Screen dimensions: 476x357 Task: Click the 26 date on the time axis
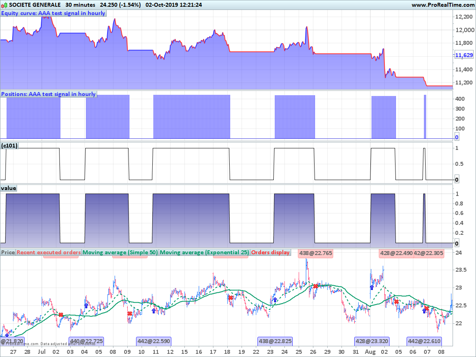[x=313, y=351]
